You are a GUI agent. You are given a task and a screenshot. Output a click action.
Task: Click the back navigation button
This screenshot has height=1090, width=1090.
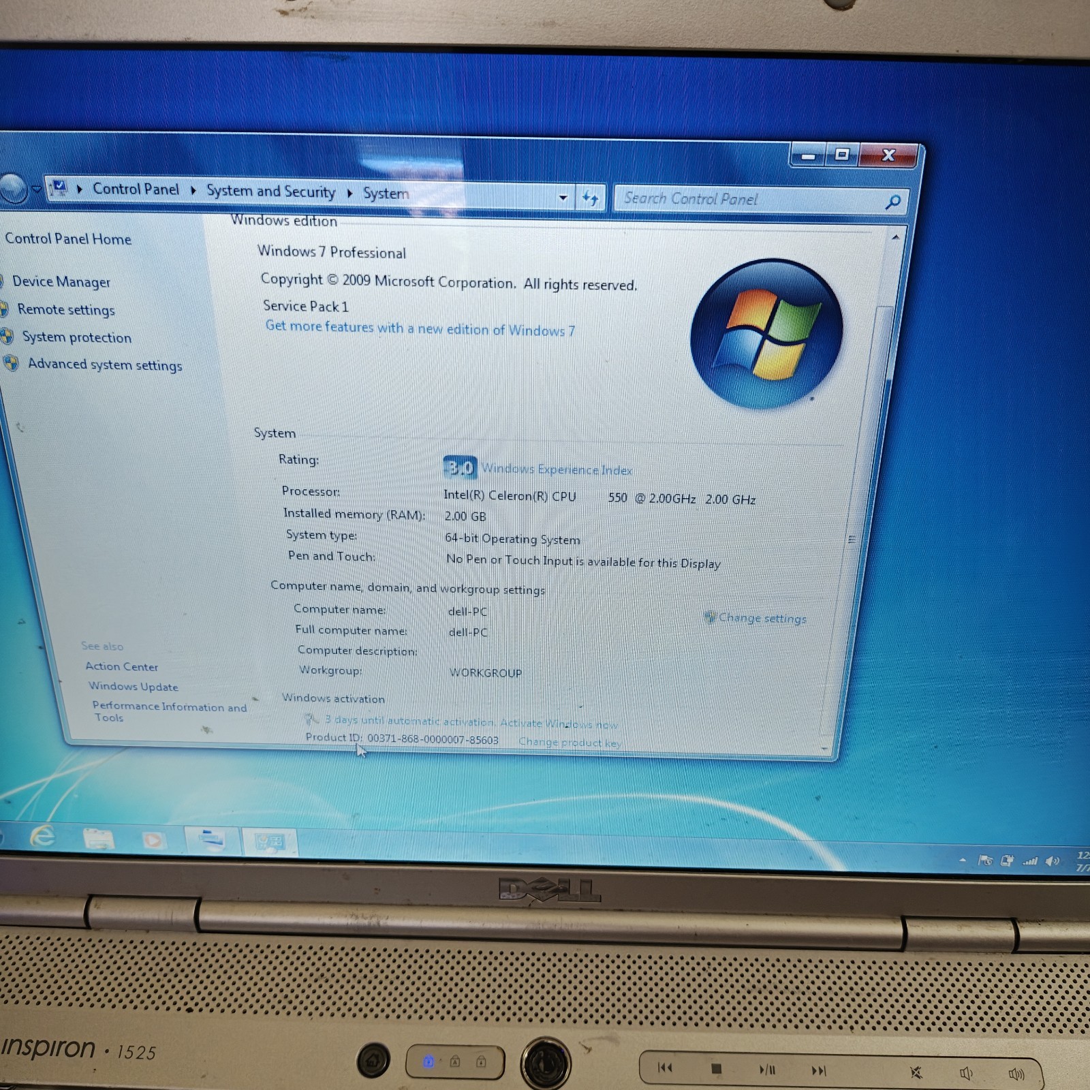point(12,188)
